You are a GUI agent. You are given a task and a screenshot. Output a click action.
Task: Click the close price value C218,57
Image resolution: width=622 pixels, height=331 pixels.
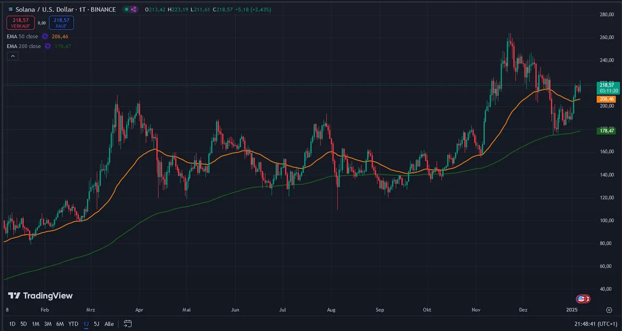[x=223, y=9]
